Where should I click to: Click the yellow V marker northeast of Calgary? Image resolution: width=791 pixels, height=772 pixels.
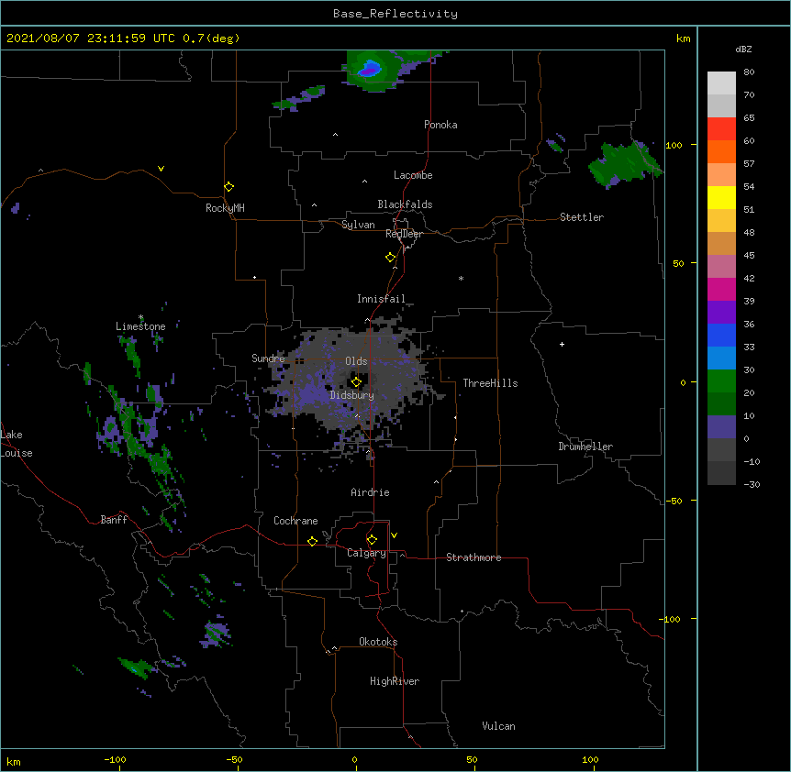394,535
